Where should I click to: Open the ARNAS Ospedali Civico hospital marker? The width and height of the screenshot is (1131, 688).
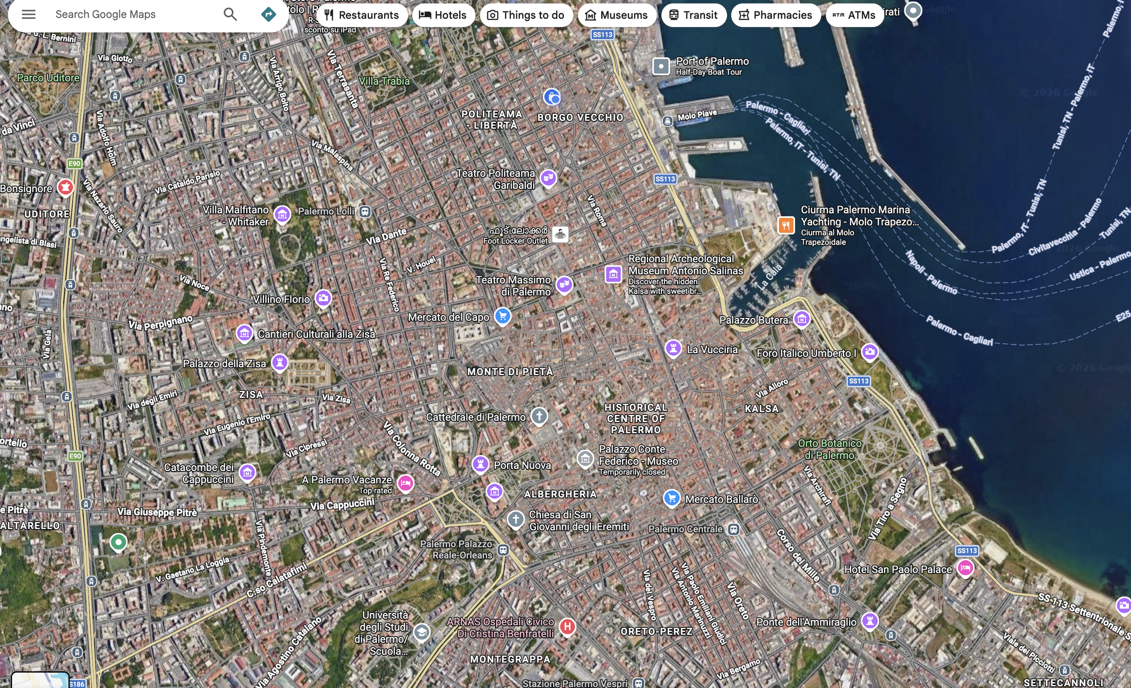[567, 626]
